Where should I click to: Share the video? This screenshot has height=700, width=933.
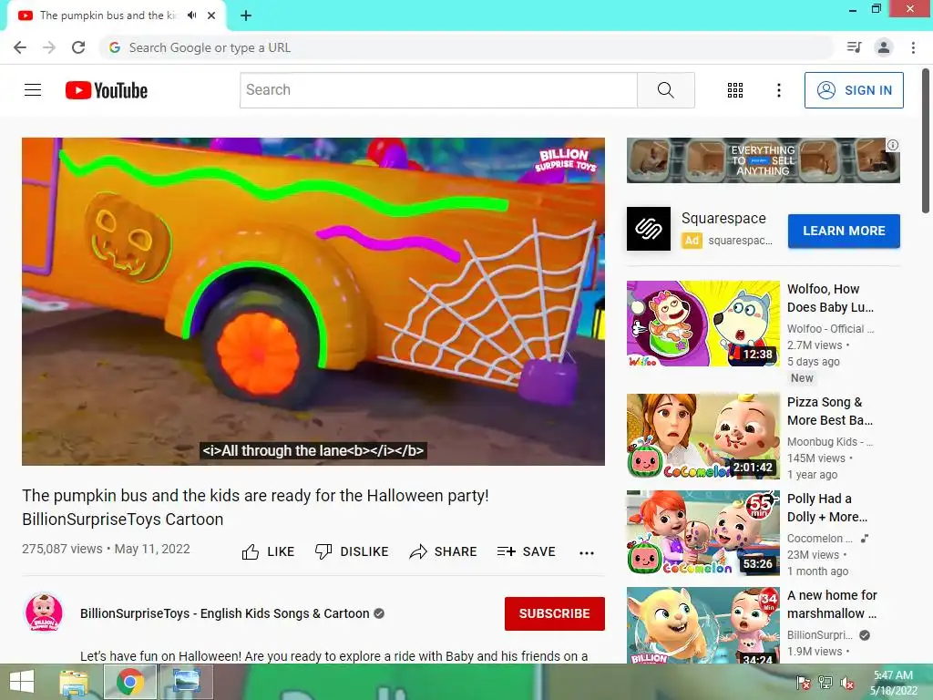coord(444,551)
